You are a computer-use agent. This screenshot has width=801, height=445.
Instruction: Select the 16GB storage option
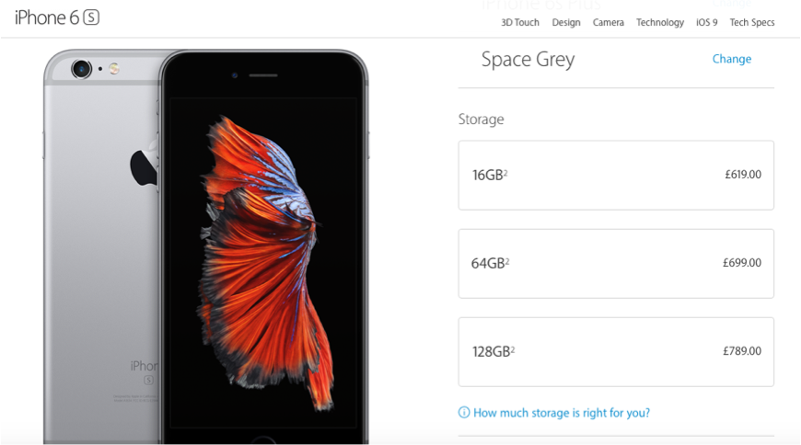pyautogui.click(x=616, y=175)
